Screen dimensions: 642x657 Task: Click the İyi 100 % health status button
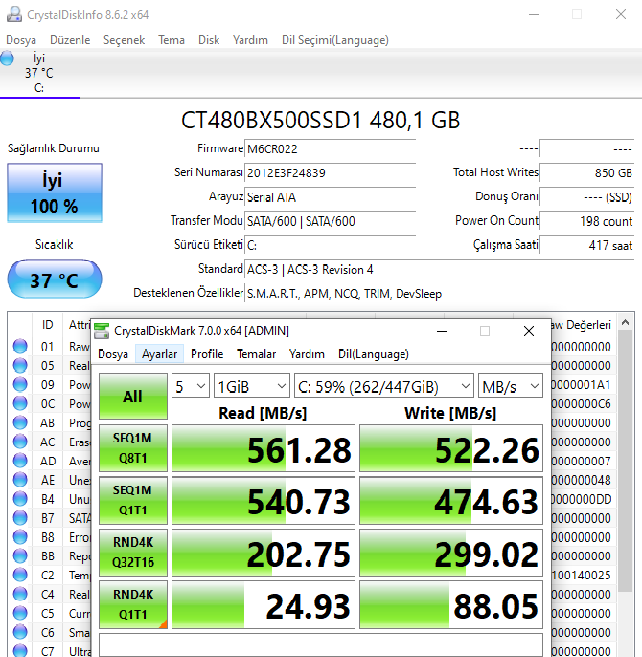pyautogui.click(x=55, y=193)
